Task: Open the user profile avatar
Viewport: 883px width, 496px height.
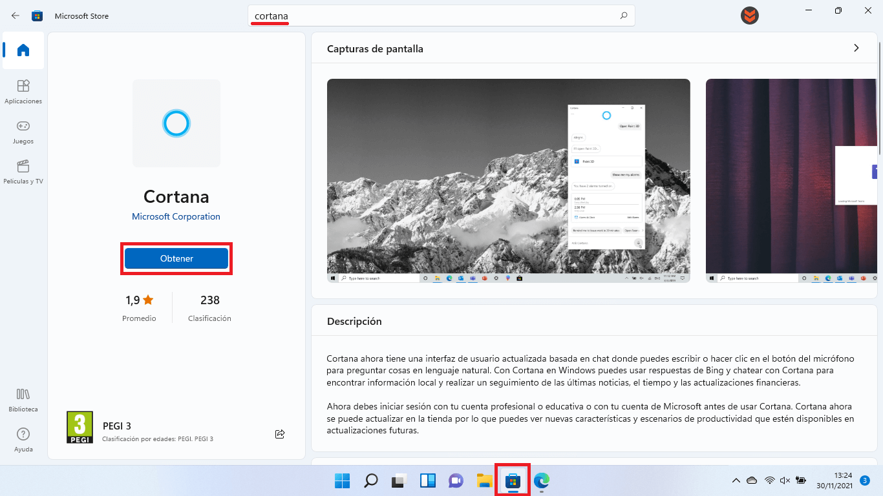Action: [x=750, y=15]
